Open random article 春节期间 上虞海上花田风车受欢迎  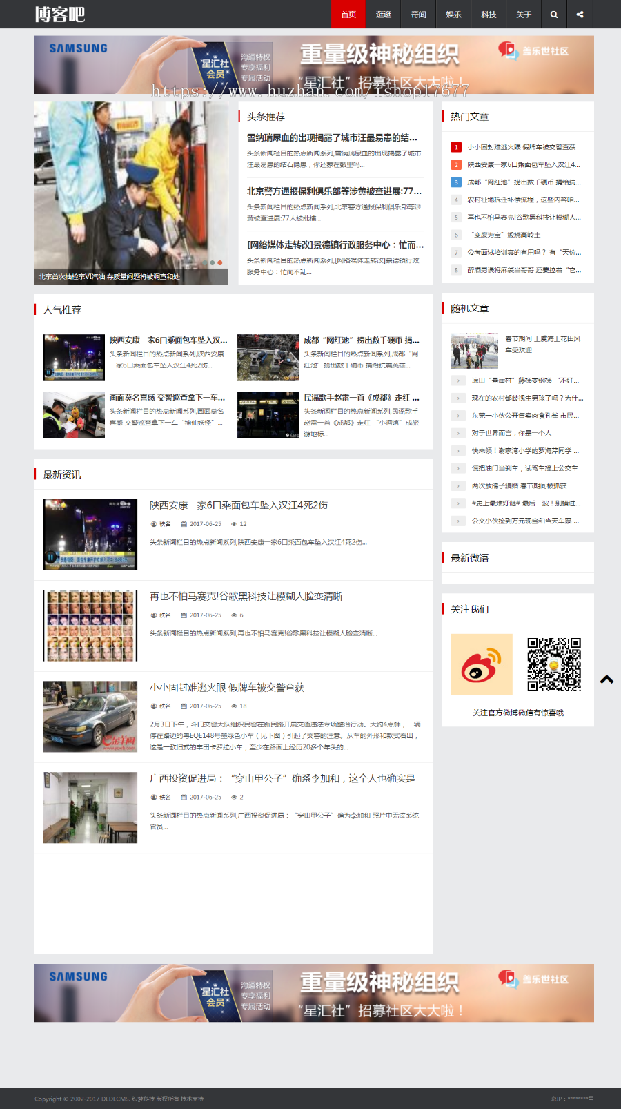click(543, 345)
